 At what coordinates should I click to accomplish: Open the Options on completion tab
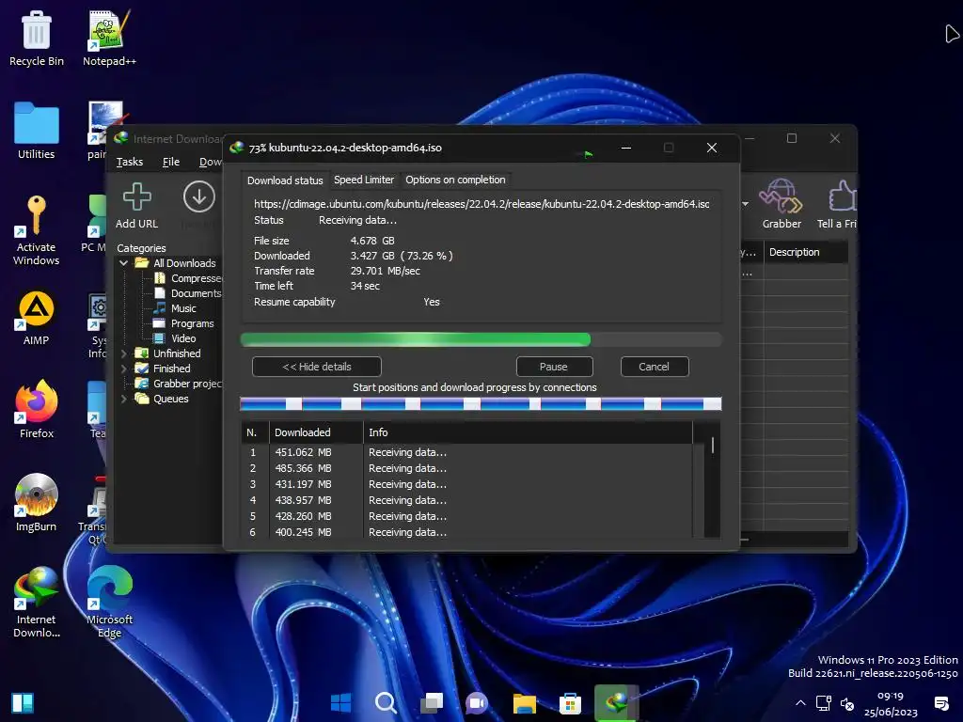[455, 180]
